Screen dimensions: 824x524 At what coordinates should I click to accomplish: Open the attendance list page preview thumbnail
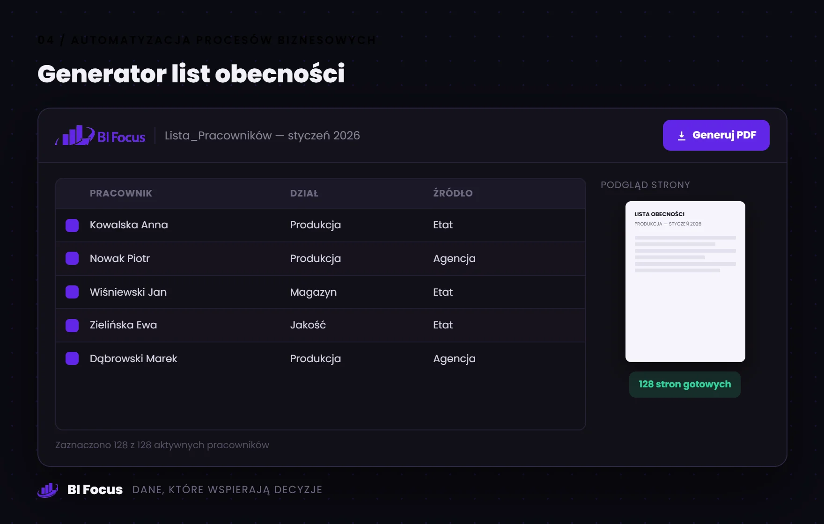click(x=685, y=282)
